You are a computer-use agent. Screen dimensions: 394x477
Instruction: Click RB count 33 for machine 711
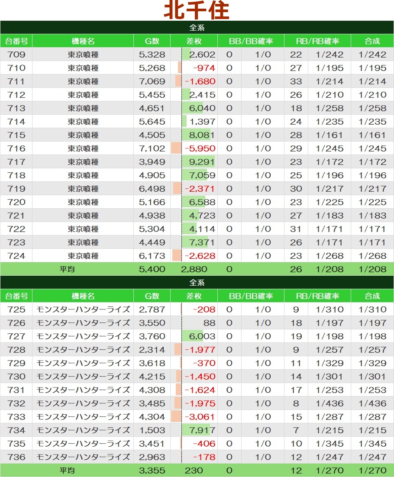coord(296,81)
